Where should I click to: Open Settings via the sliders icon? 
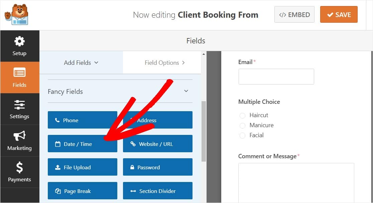(19, 105)
